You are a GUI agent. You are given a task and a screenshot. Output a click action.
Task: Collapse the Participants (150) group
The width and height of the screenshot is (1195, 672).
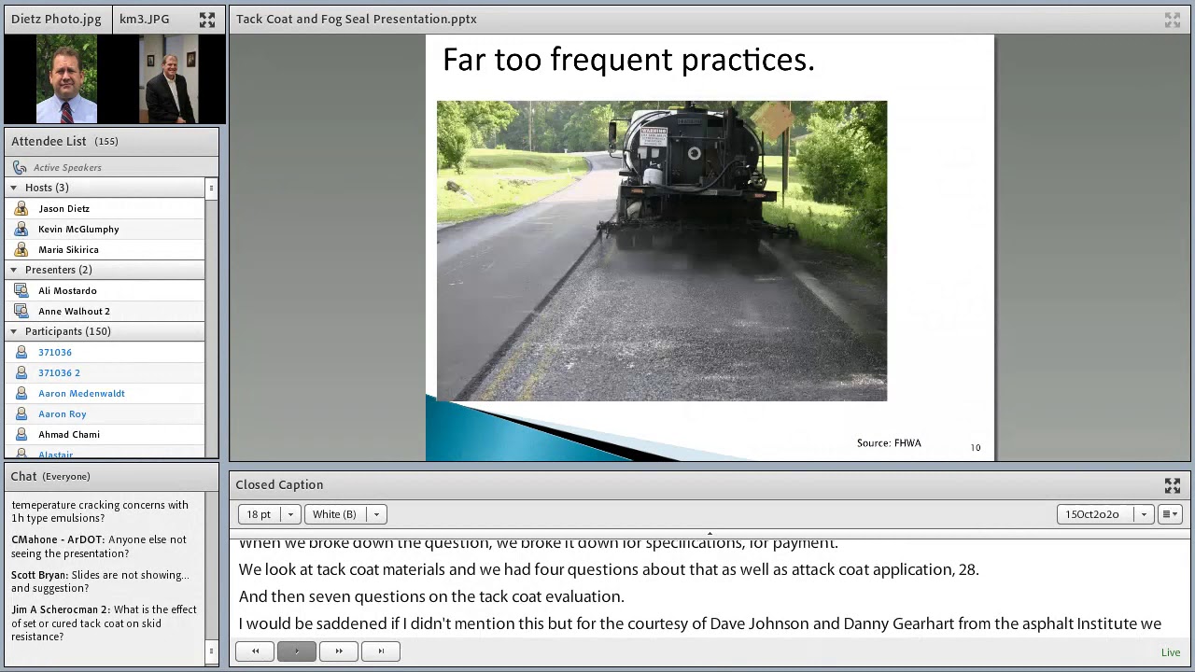click(x=13, y=331)
